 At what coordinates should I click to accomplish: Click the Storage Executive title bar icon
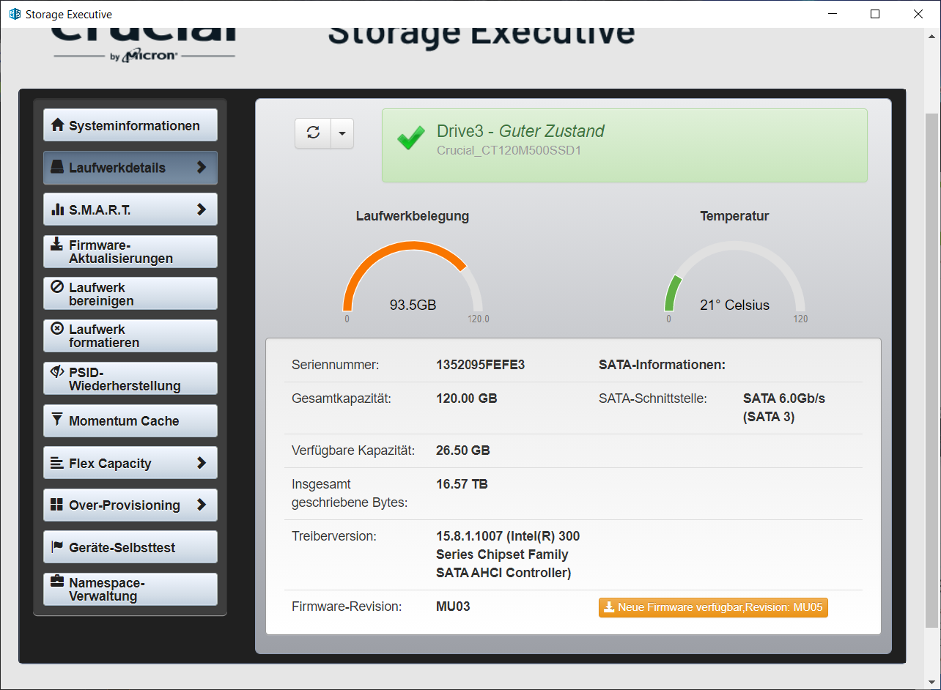point(15,14)
